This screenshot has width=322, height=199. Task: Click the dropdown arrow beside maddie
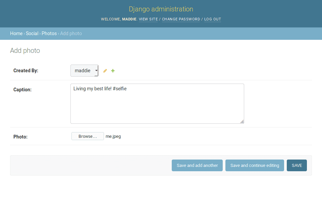96,71
